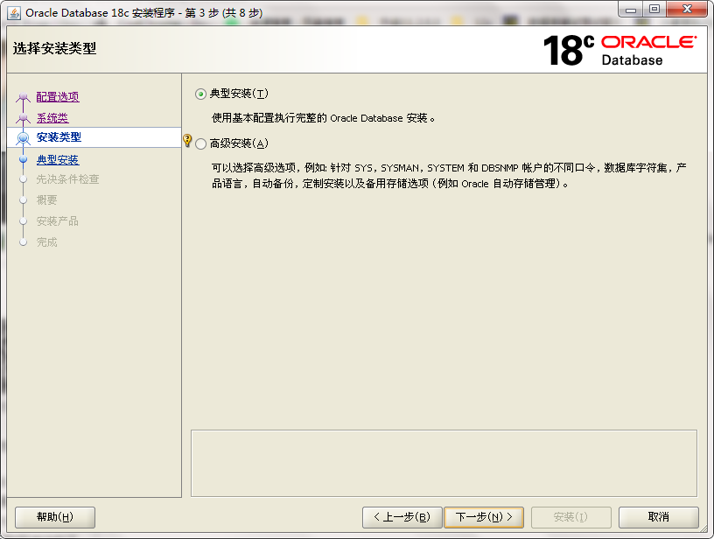Open the 典型安装 step link

click(58, 160)
